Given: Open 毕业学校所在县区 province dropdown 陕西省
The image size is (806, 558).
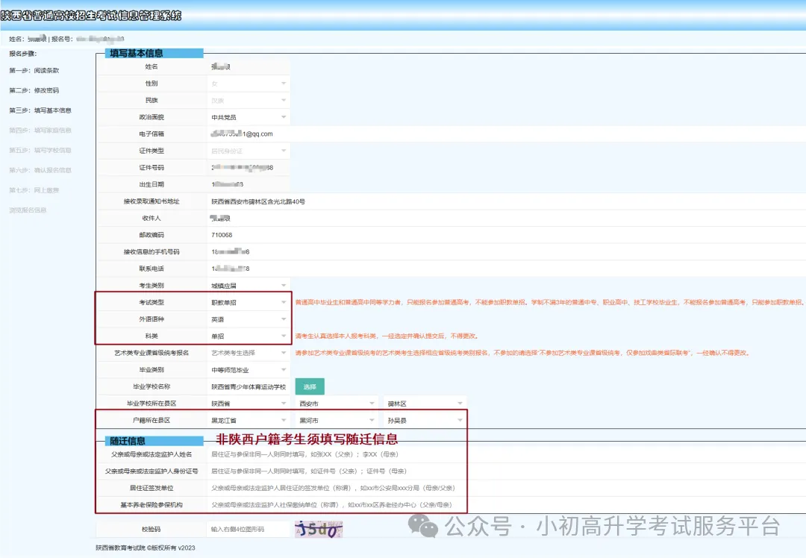Looking at the screenshot, I should click(249, 404).
